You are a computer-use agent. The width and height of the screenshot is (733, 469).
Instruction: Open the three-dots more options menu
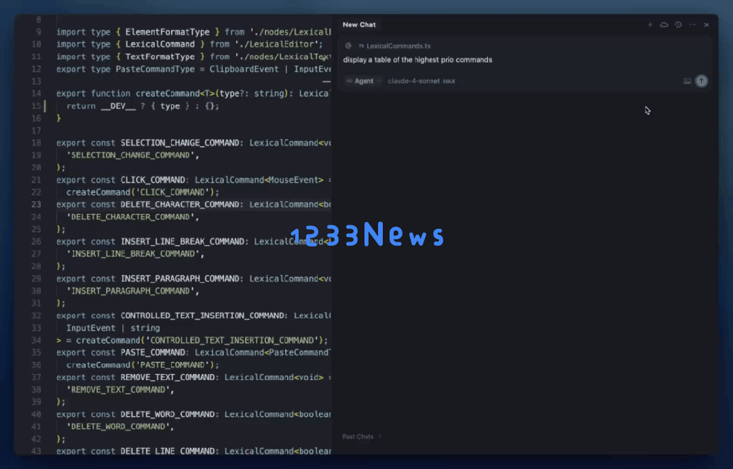tap(692, 25)
